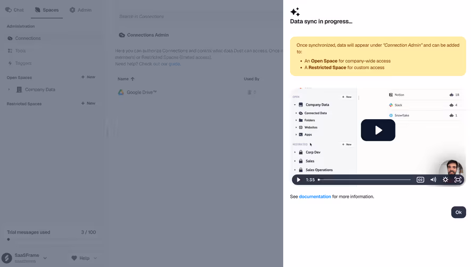The height and width of the screenshot is (267, 471).
Task: Click the Help heart icon
Action: (x=74, y=258)
